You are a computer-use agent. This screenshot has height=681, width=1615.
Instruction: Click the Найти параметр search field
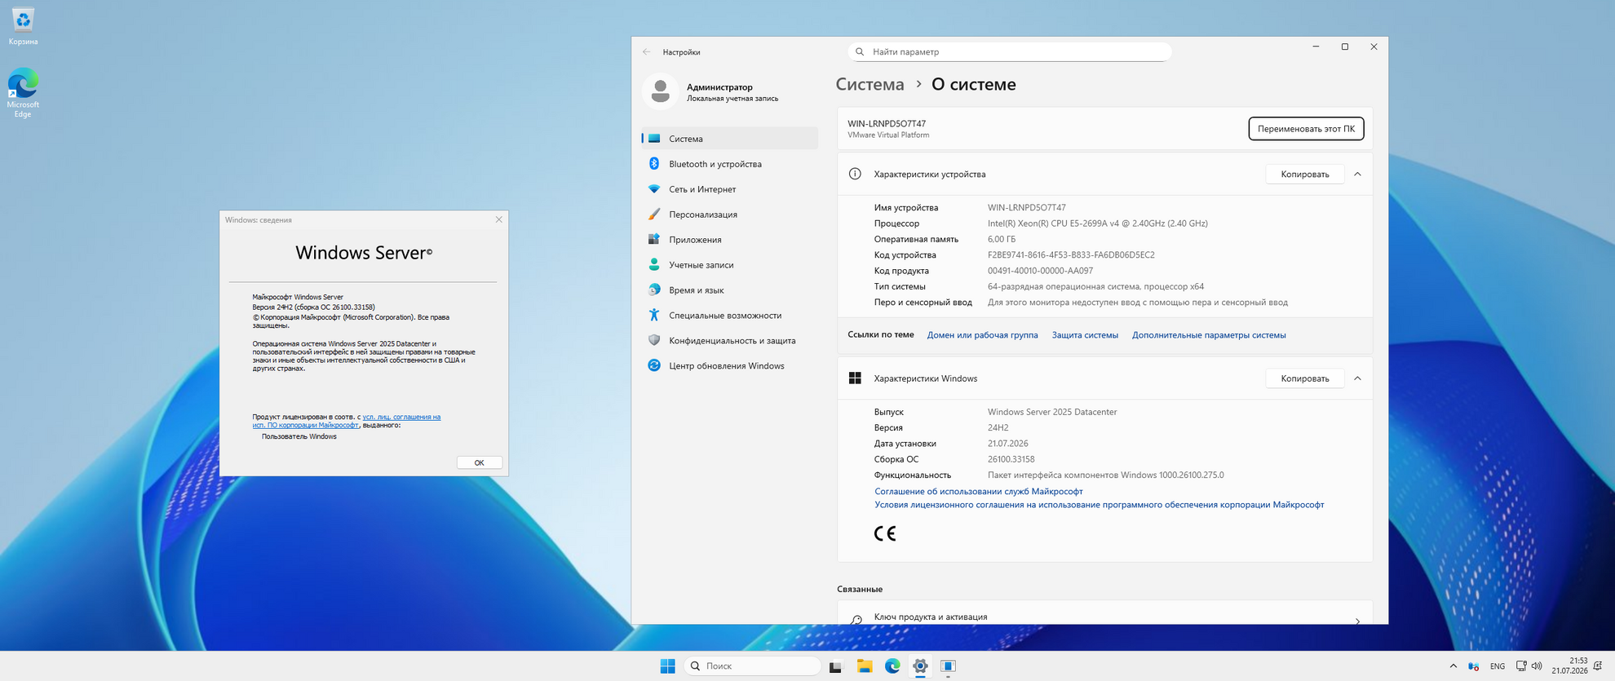tap(1010, 52)
